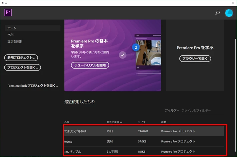
Task: Click the Premiere Pro logo icon
Action: point(8,12)
